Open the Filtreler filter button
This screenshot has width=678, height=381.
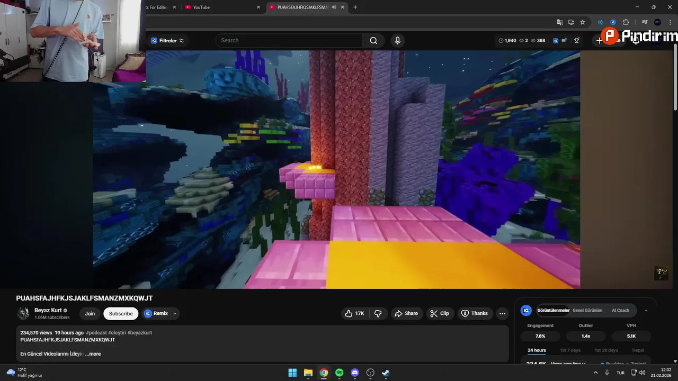click(x=167, y=41)
